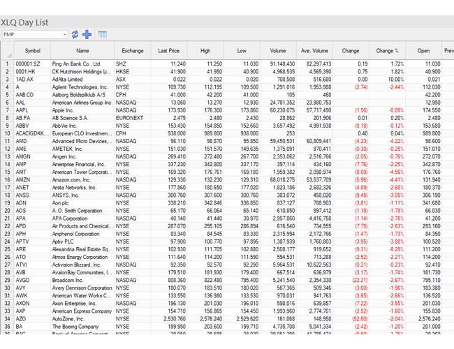Click the American Airlines Group Inc. name
454x349 pixels.
82,103
